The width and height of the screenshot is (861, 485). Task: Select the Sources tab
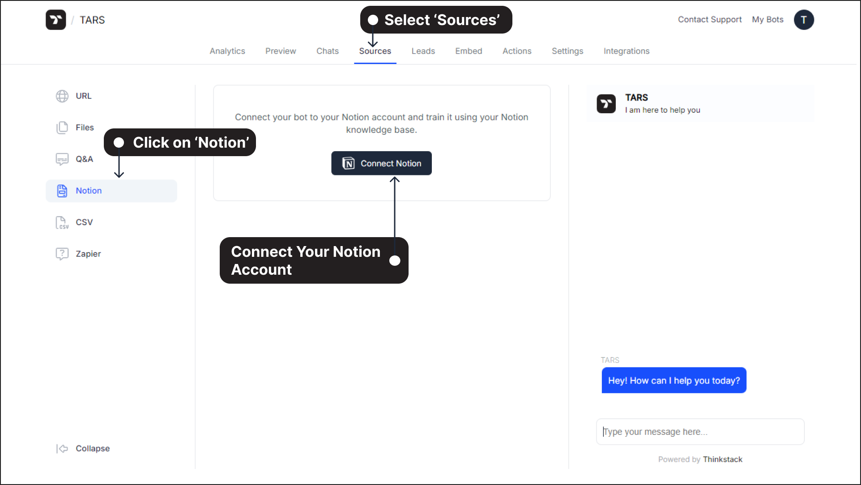pyautogui.click(x=375, y=51)
